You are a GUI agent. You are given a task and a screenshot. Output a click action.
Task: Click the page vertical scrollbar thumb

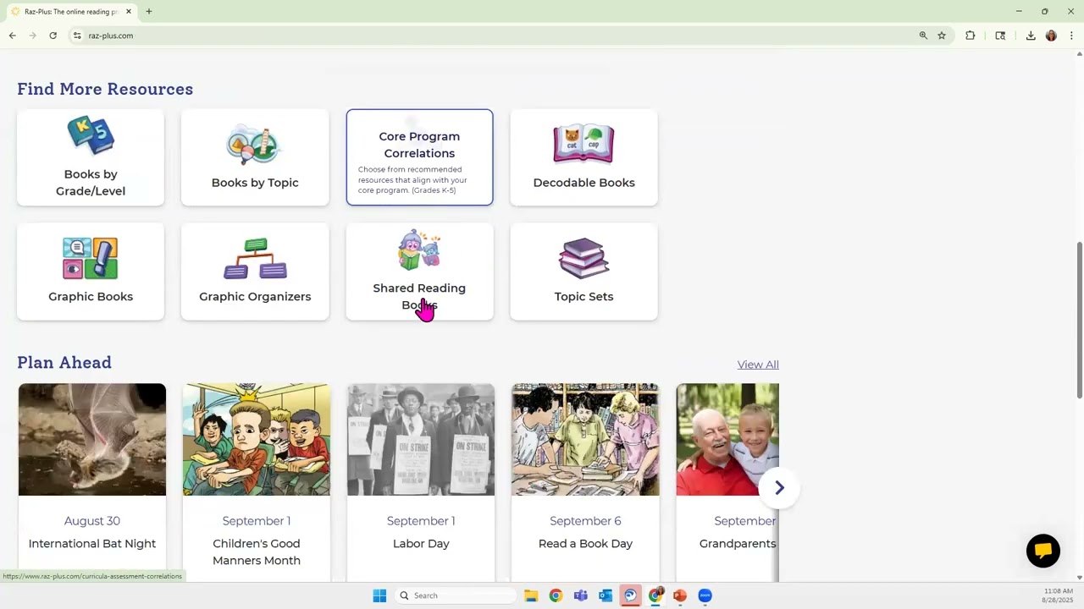coord(1079,320)
